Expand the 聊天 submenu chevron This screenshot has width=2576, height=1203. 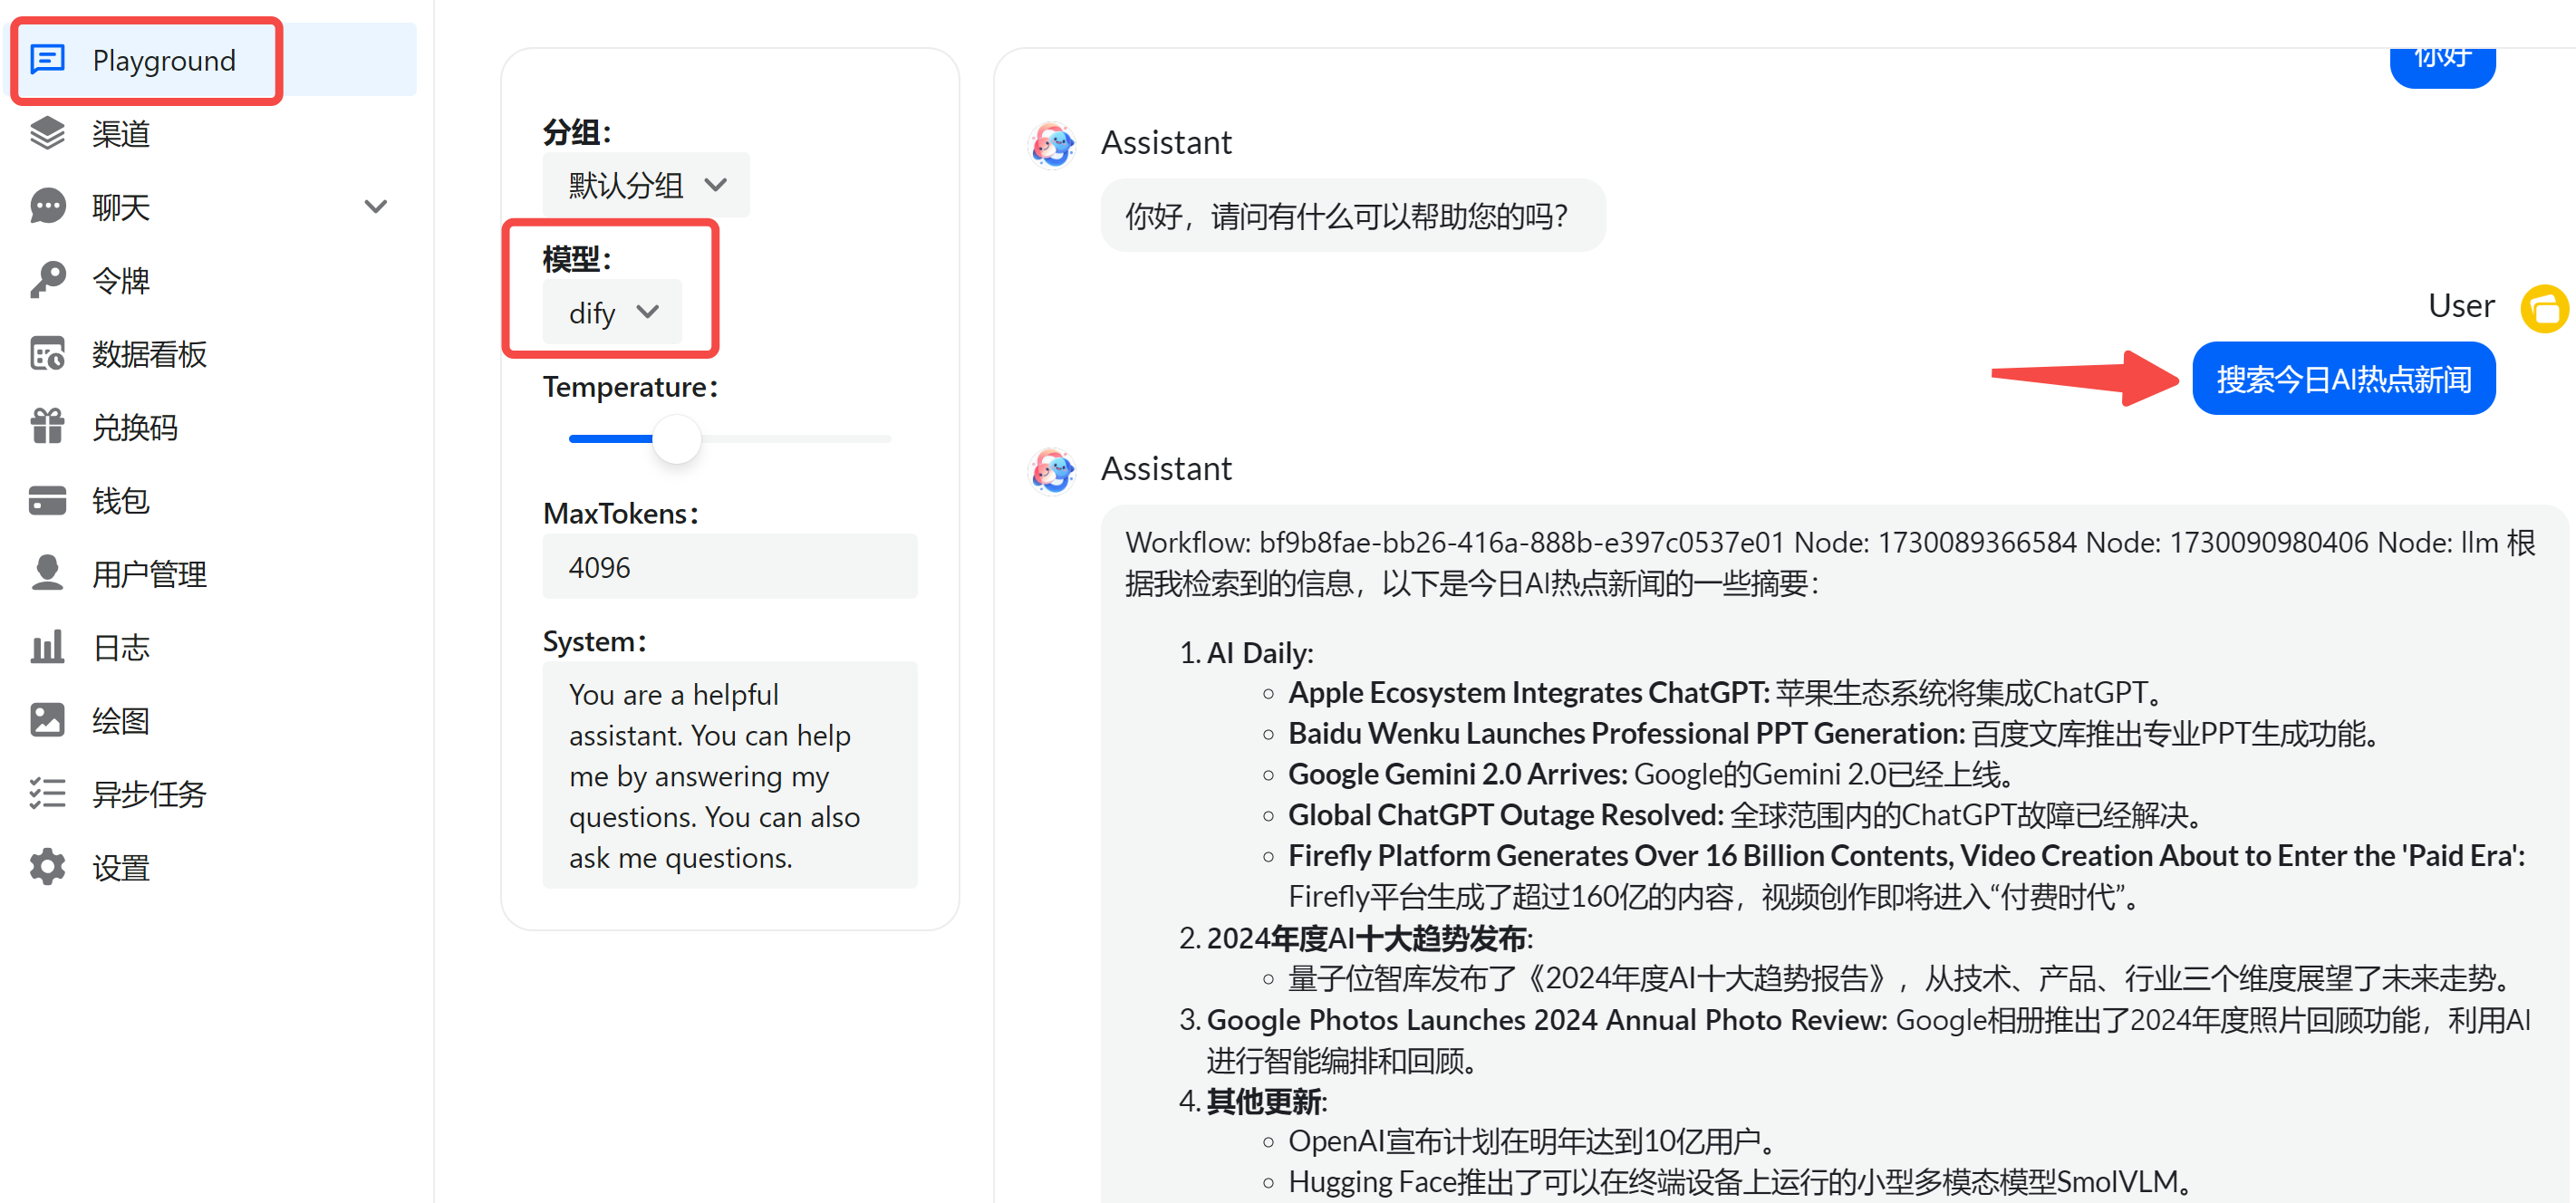(x=376, y=206)
